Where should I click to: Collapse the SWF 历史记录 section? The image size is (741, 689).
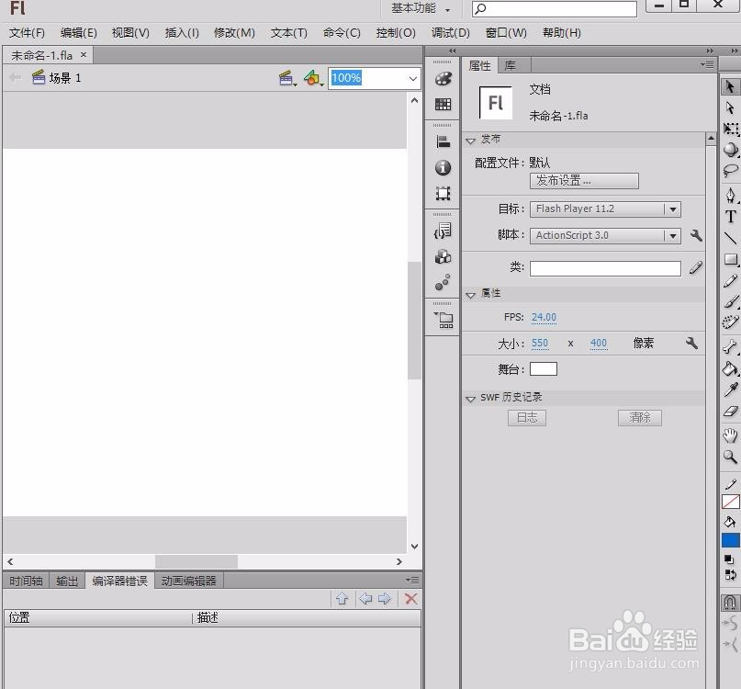coord(470,399)
